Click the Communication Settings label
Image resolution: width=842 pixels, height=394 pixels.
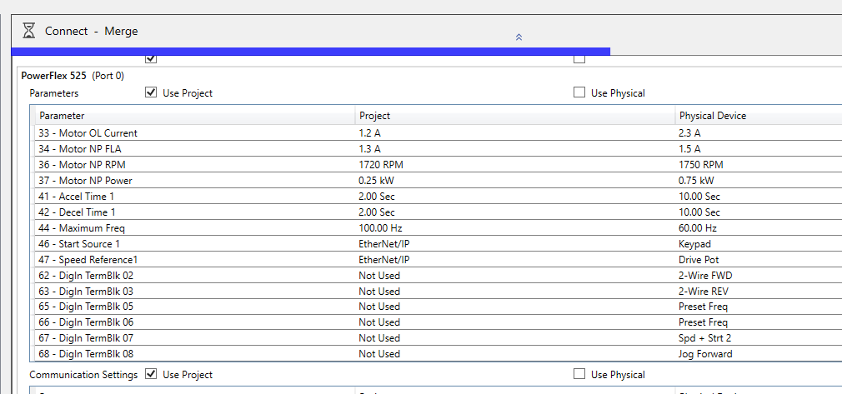click(83, 375)
